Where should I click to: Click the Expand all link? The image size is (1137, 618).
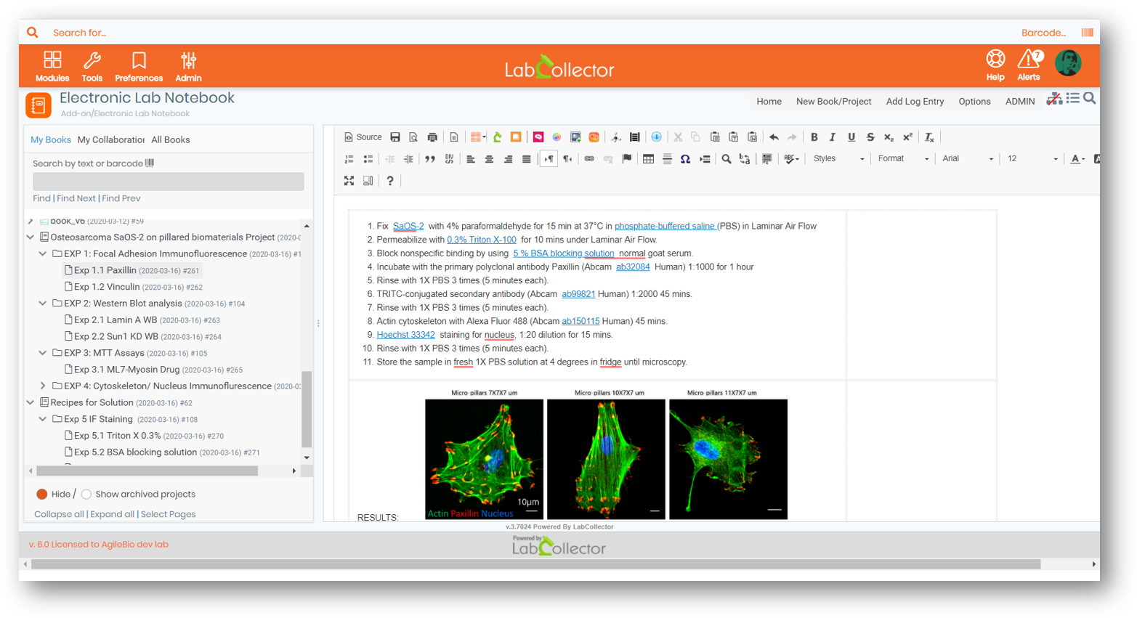(x=112, y=514)
